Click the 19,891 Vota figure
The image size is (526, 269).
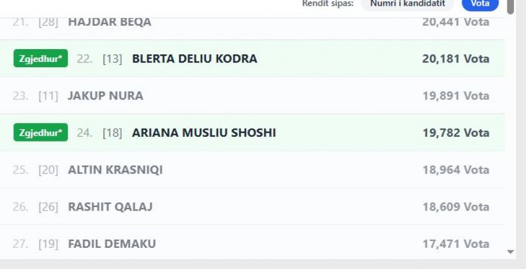pyautogui.click(x=455, y=96)
